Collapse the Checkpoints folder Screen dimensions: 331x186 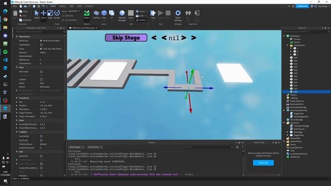(288, 45)
